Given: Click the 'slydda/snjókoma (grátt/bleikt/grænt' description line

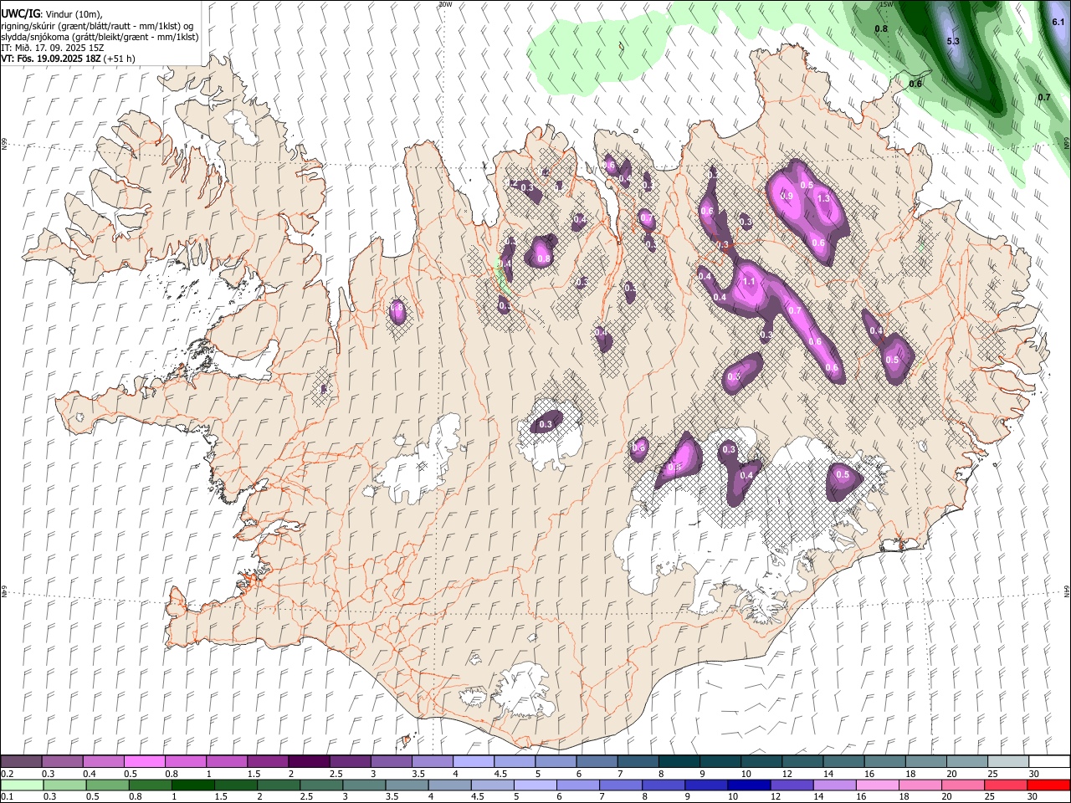Looking at the screenshot, I should point(100,37).
